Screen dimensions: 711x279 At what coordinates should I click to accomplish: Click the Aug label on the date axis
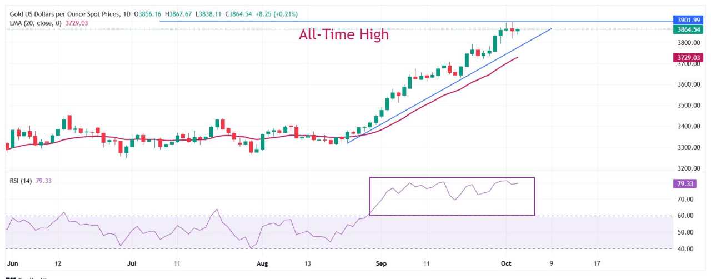click(x=261, y=262)
